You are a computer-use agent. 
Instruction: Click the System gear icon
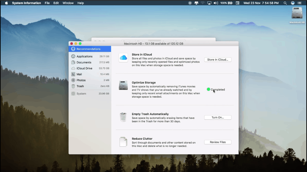click(73, 94)
